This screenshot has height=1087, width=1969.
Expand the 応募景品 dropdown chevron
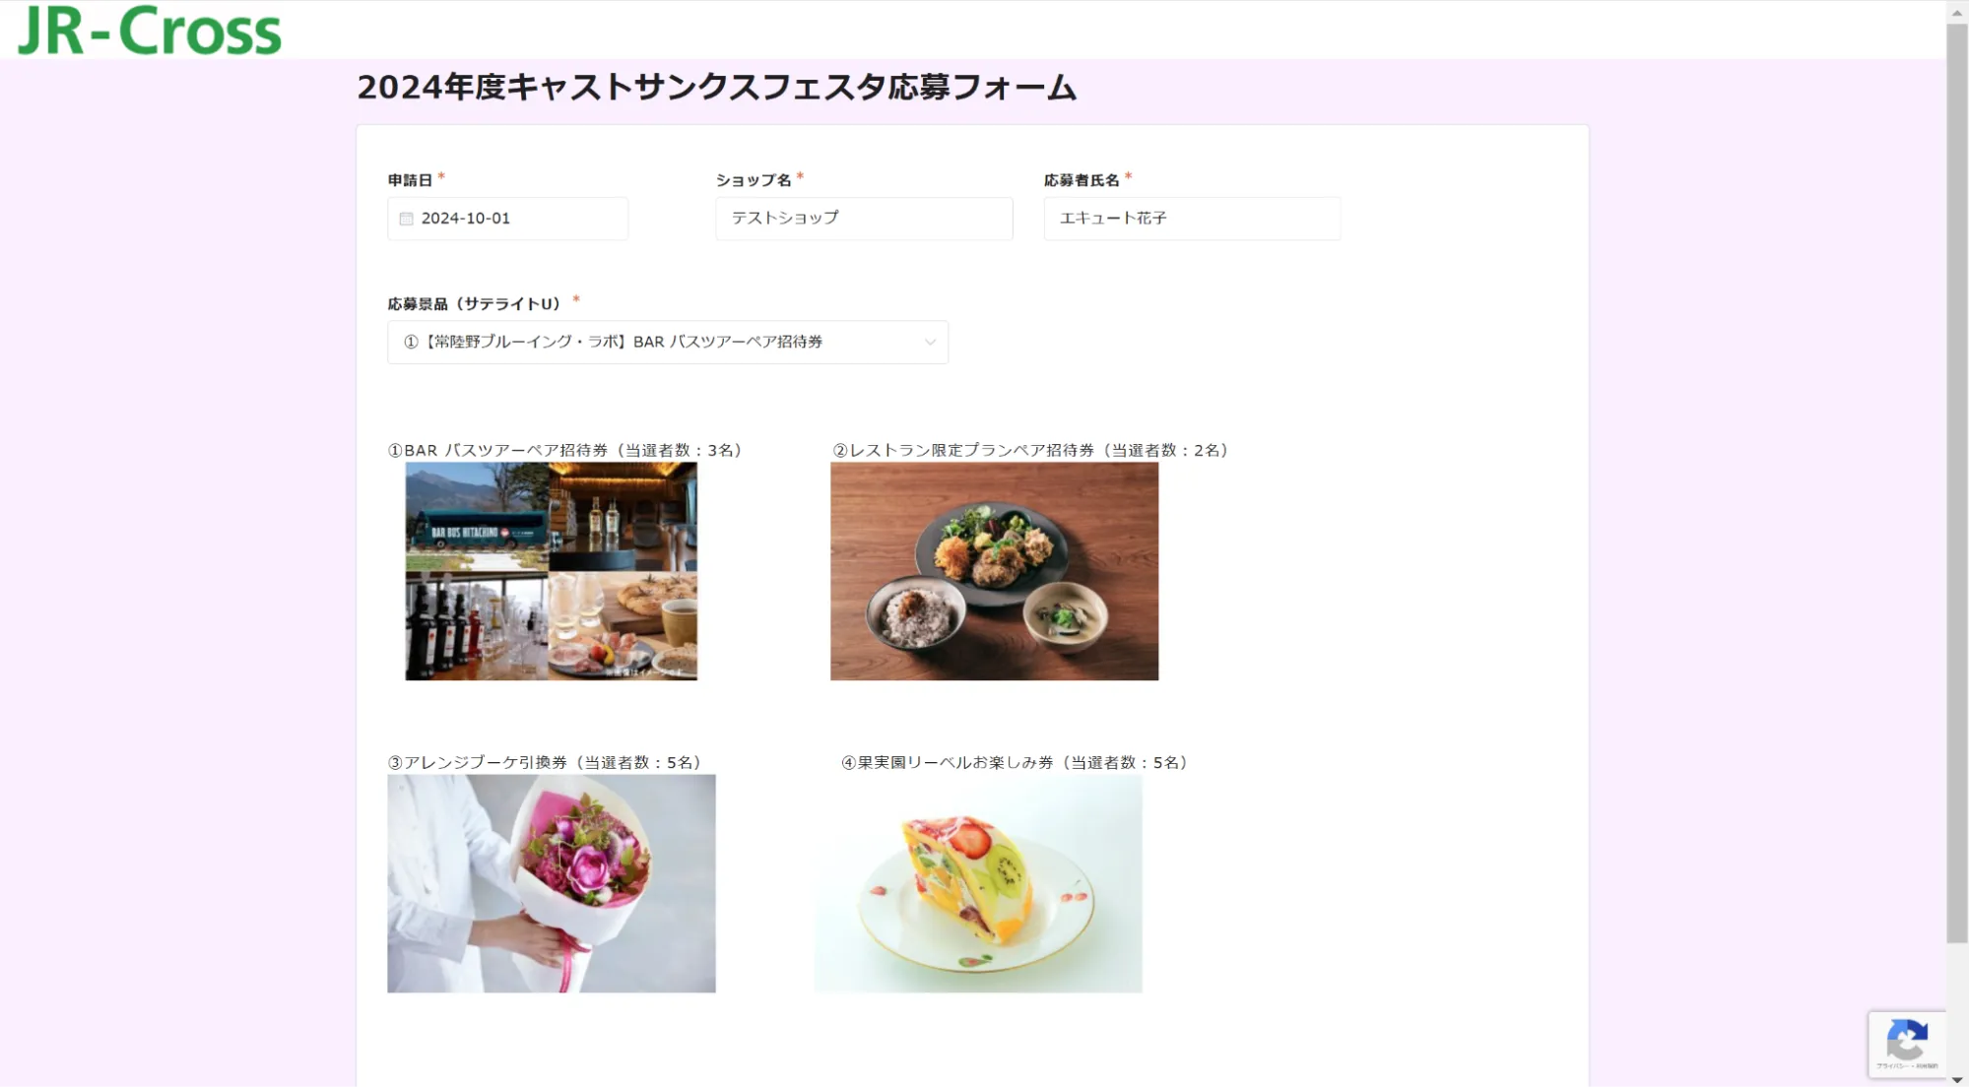pos(929,343)
